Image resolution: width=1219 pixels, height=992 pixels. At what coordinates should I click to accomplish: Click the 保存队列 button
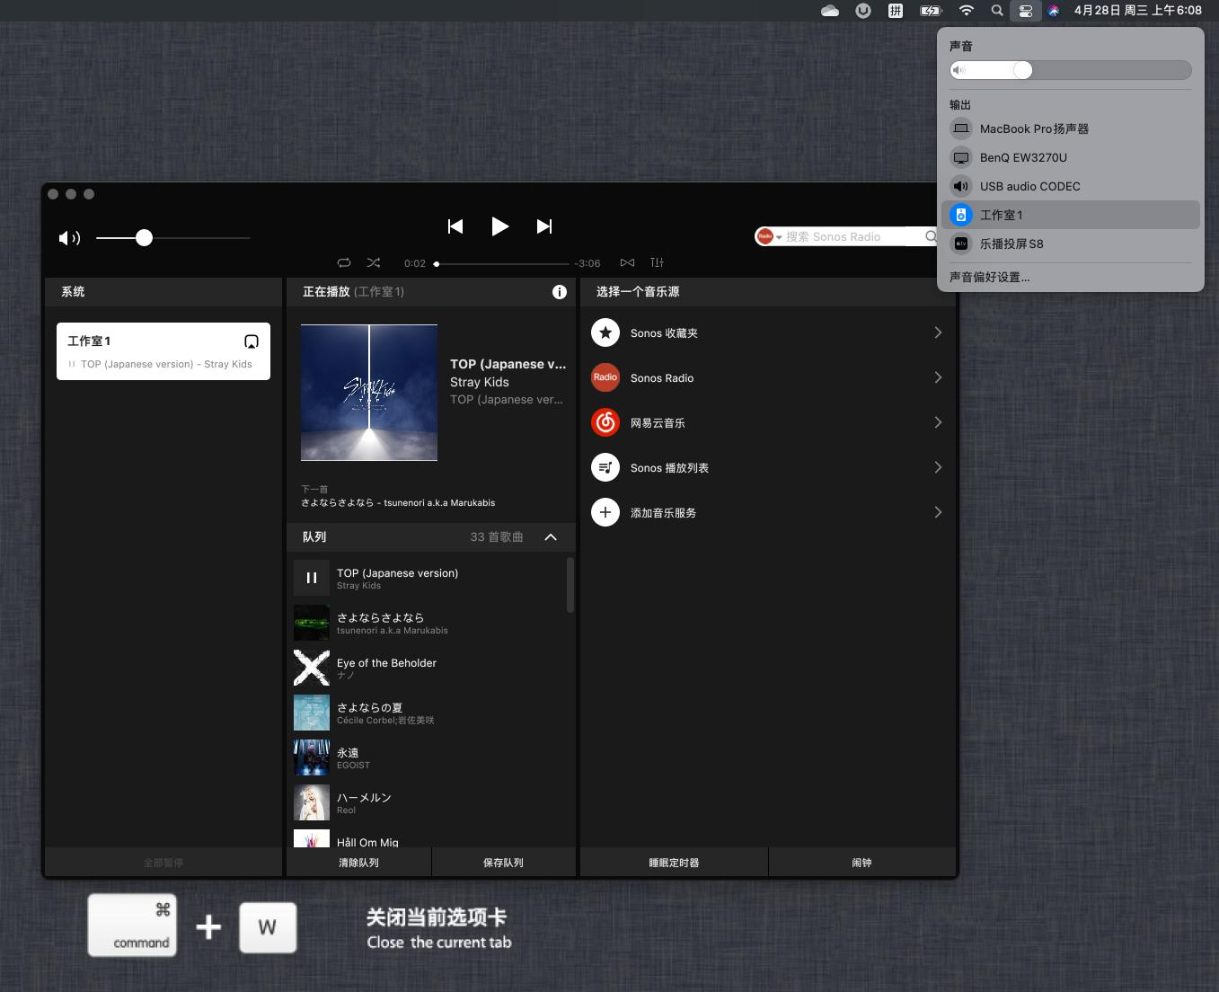(504, 863)
